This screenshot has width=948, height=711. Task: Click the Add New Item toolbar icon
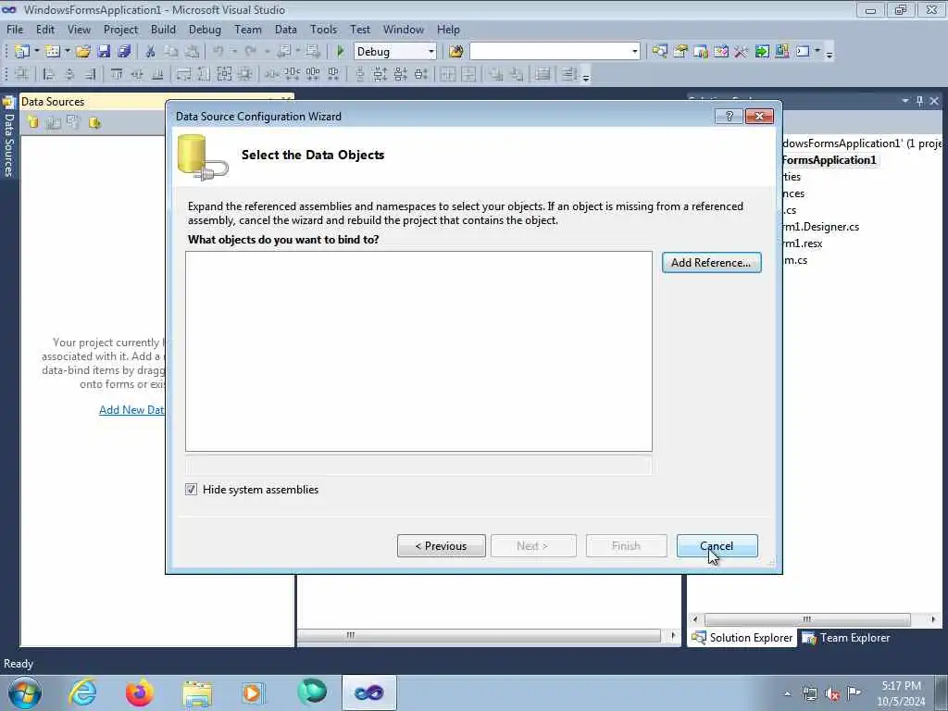(x=53, y=52)
